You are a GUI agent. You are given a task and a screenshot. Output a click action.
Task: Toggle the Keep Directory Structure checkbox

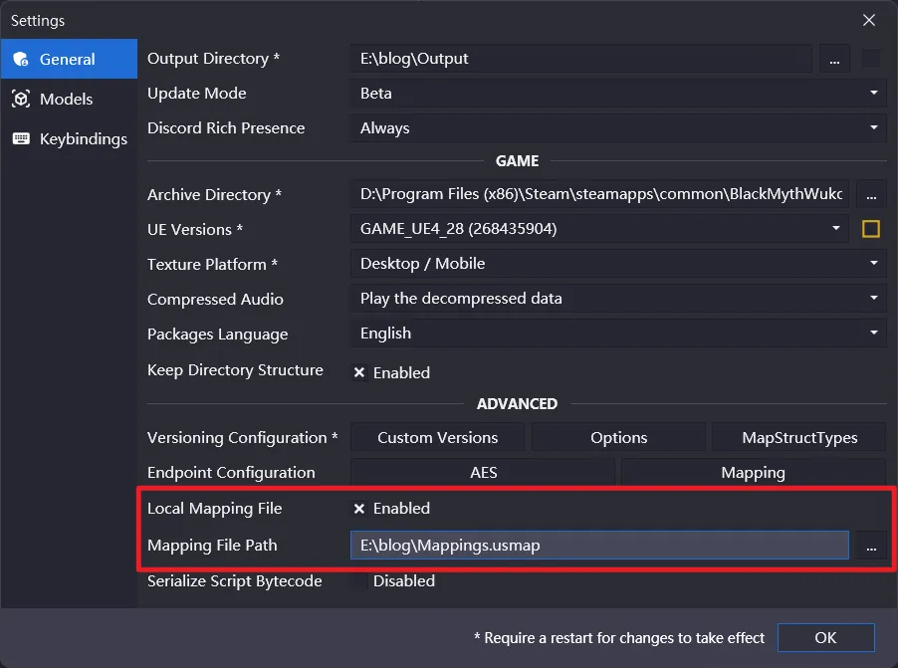(359, 372)
